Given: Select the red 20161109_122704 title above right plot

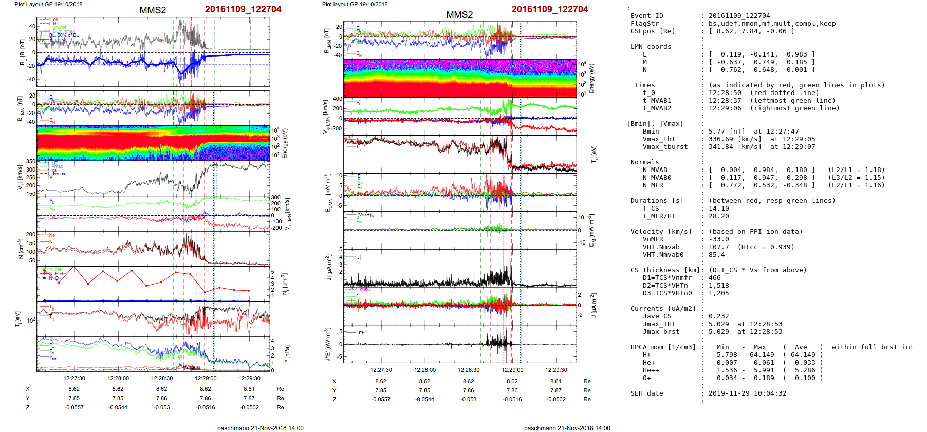Looking at the screenshot, I should (x=549, y=9).
